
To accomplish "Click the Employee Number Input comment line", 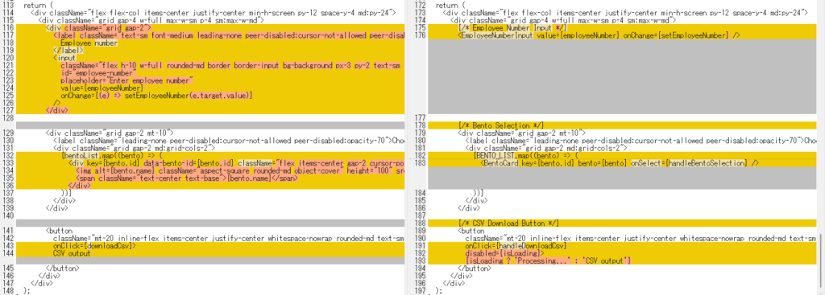I will (x=512, y=28).
